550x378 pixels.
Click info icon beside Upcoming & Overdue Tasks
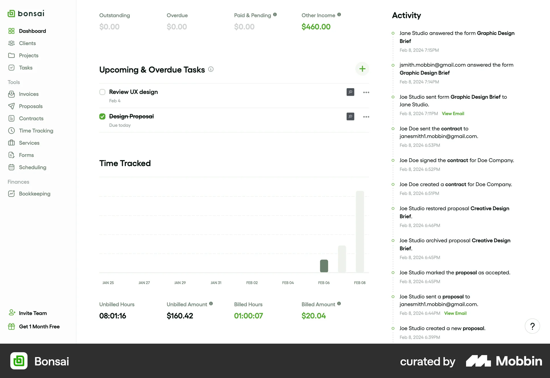point(211,69)
